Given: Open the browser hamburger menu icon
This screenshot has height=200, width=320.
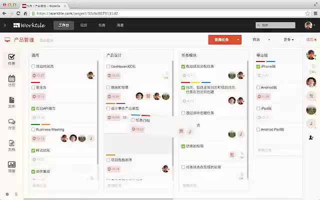Looking at the screenshot, I should (x=315, y=13).
